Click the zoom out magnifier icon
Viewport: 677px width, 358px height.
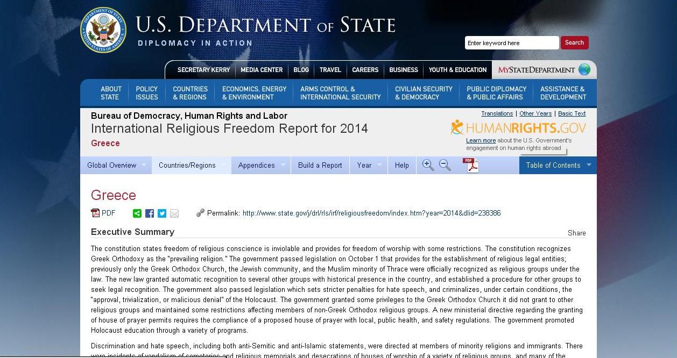click(x=445, y=165)
